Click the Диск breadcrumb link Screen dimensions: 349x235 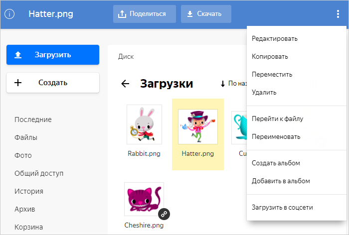click(126, 57)
